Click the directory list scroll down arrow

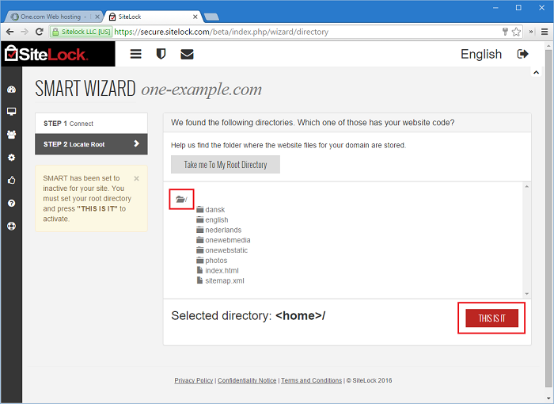point(527,294)
